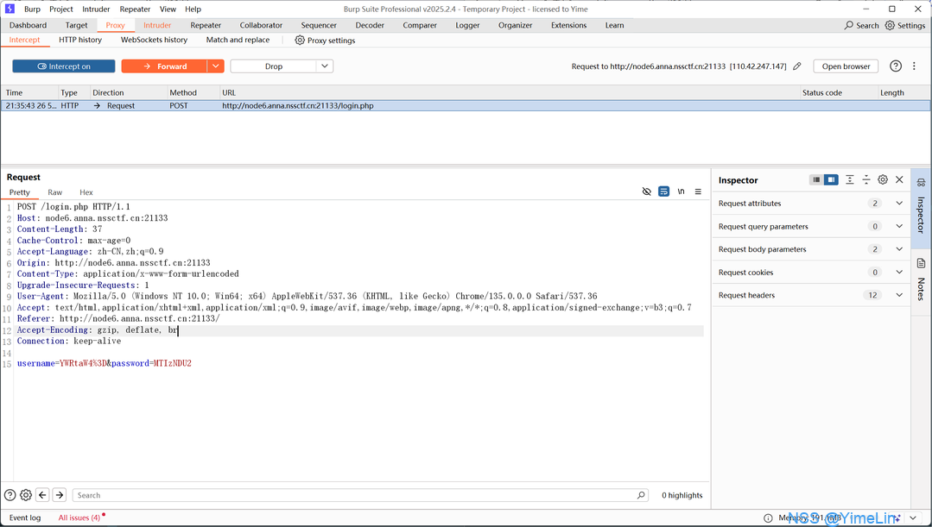Open the Search magnifier in top bar

(849, 26)
